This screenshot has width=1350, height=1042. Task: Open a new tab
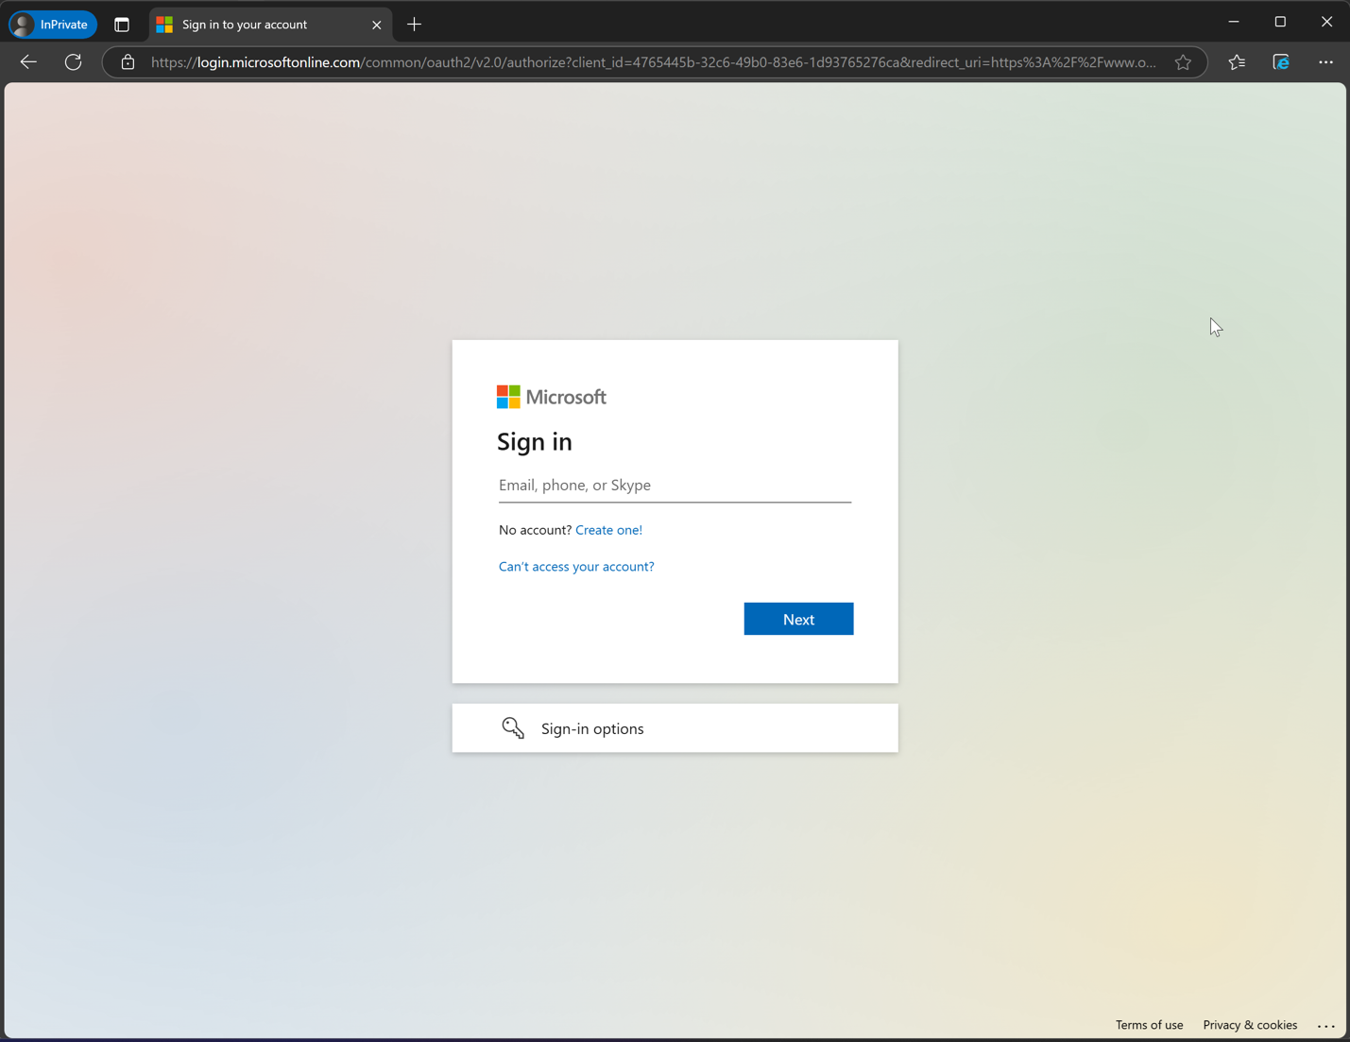pyautogui.click(x=414, y=25)
